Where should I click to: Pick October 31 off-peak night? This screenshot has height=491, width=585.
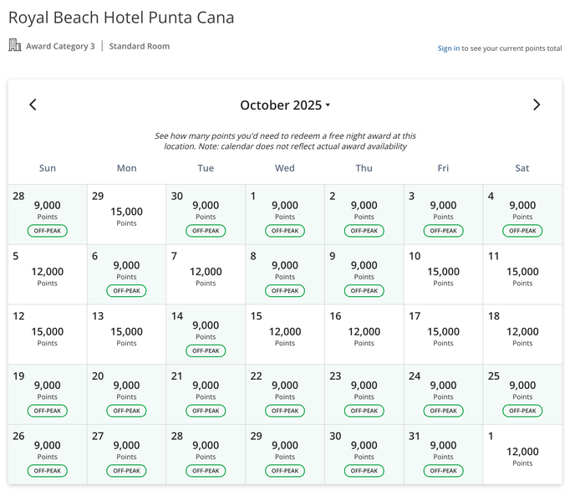443,454
